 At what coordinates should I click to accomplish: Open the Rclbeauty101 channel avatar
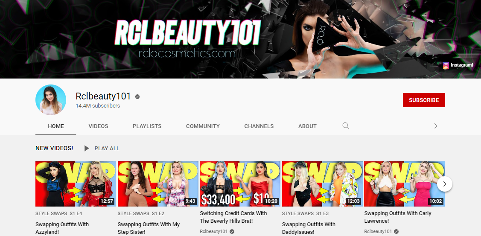click(x=51, y=100)
